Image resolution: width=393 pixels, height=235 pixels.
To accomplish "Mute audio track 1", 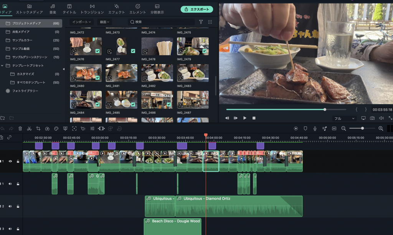I will point(10,184).
